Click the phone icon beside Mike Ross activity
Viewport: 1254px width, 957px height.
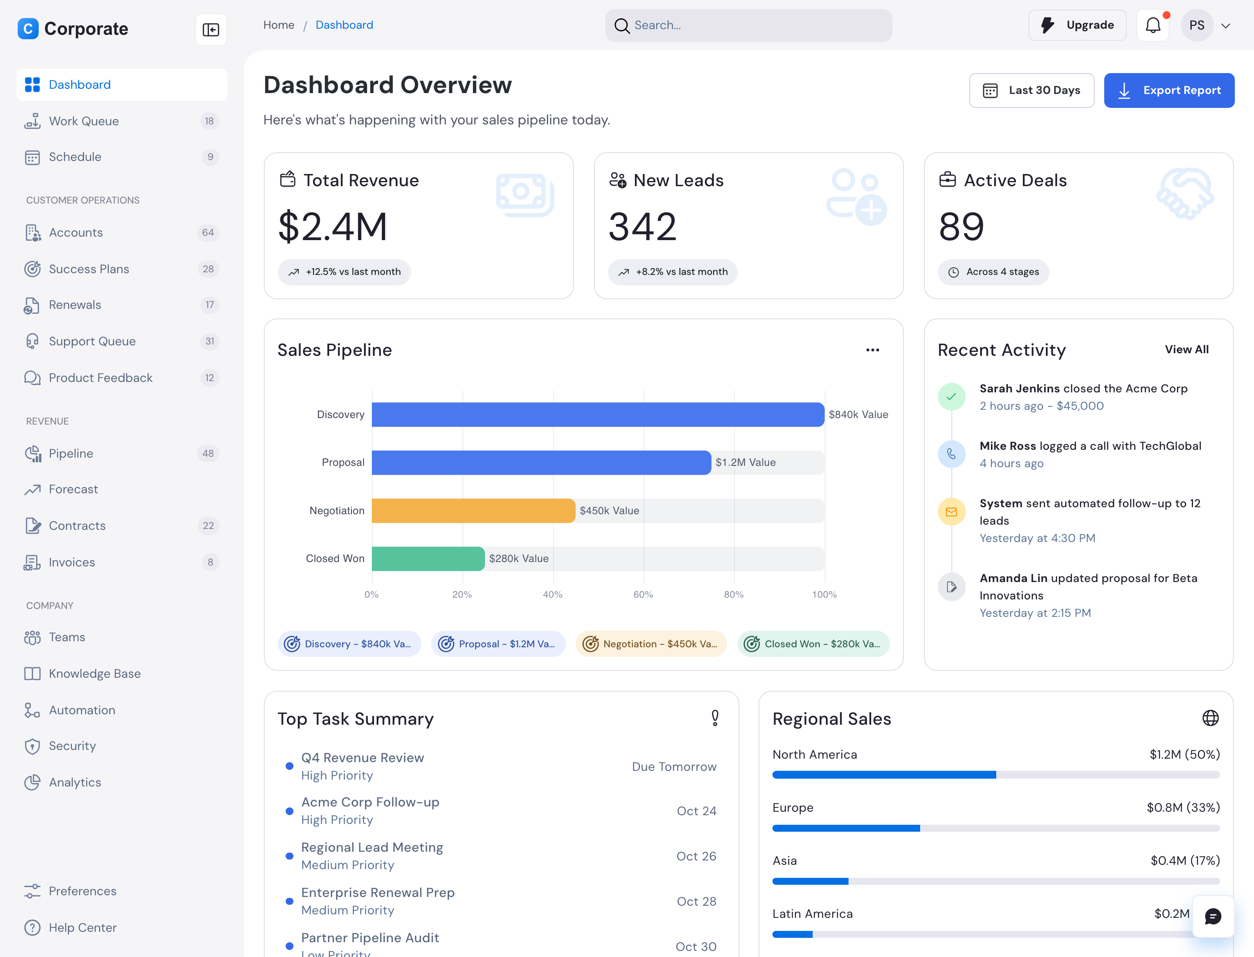click(x=951, y=454)
